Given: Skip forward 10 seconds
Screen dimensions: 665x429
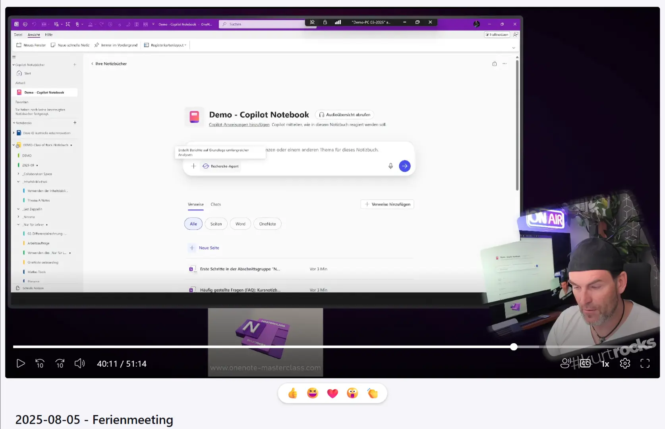Looking at the screenshot, I should point(60,363).
